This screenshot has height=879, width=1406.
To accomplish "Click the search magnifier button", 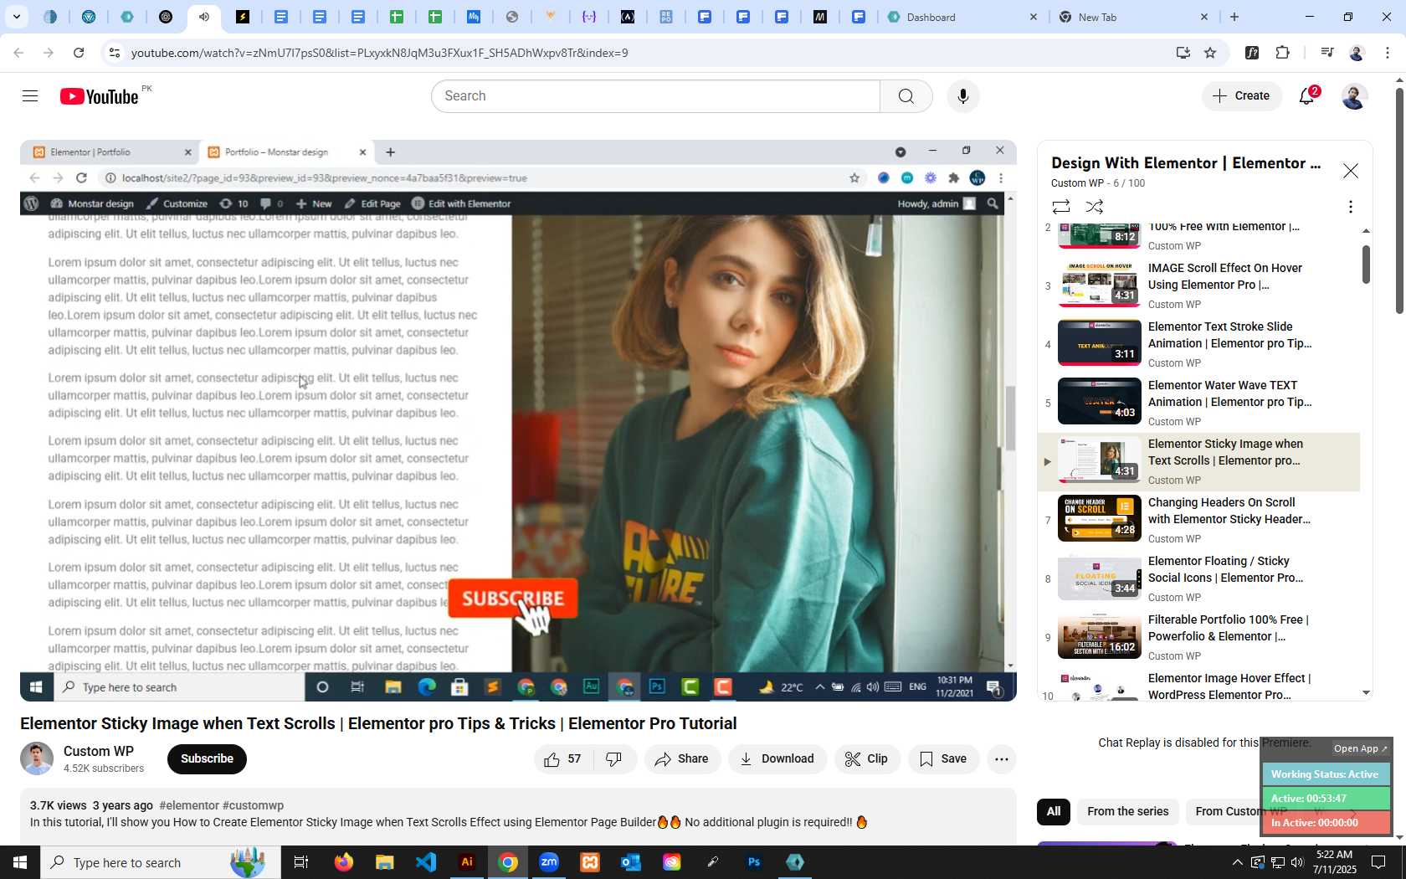I will pyautogui.click(x=906, y=96).
